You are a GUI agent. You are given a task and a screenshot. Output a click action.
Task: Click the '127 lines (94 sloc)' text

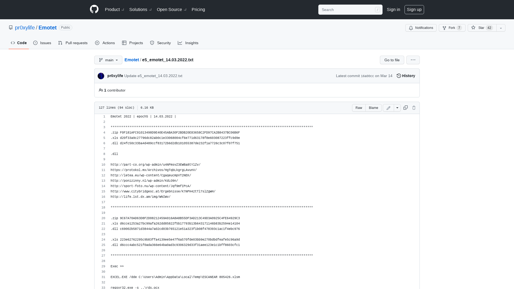(x=116, y=108)
